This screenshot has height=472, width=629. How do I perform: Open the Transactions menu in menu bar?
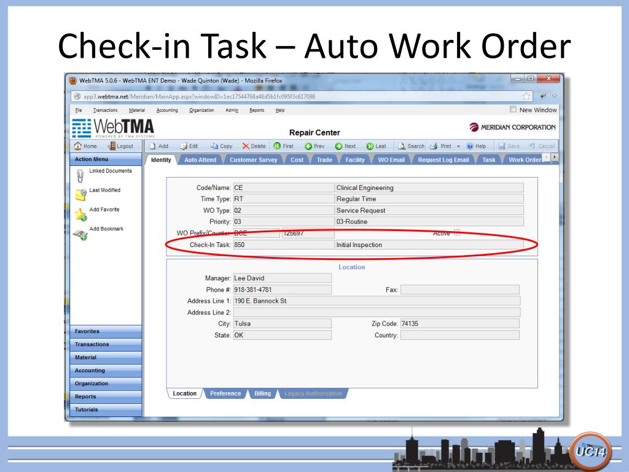pos(105,110)
